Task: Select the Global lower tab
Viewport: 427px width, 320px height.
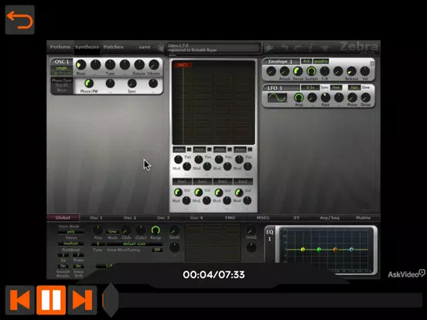Action: 63,218
